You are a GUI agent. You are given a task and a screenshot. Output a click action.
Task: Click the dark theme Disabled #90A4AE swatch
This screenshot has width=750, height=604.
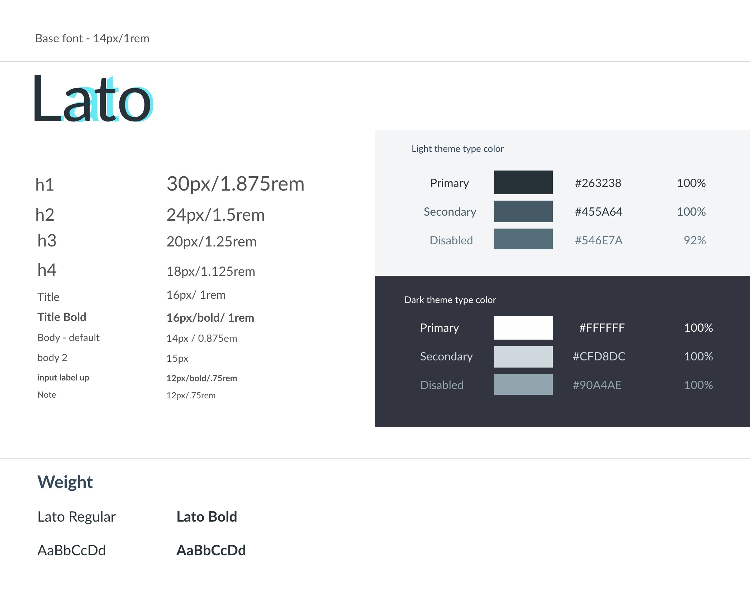(523, 384)
